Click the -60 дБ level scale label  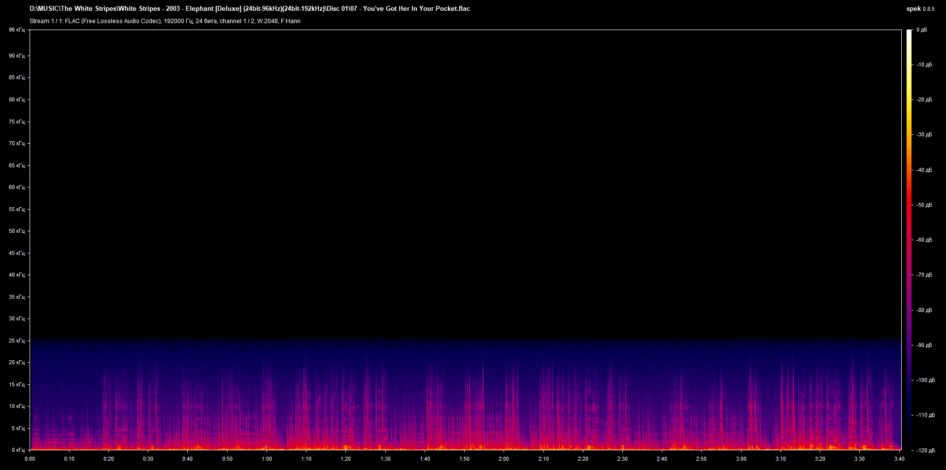[924, 240]
